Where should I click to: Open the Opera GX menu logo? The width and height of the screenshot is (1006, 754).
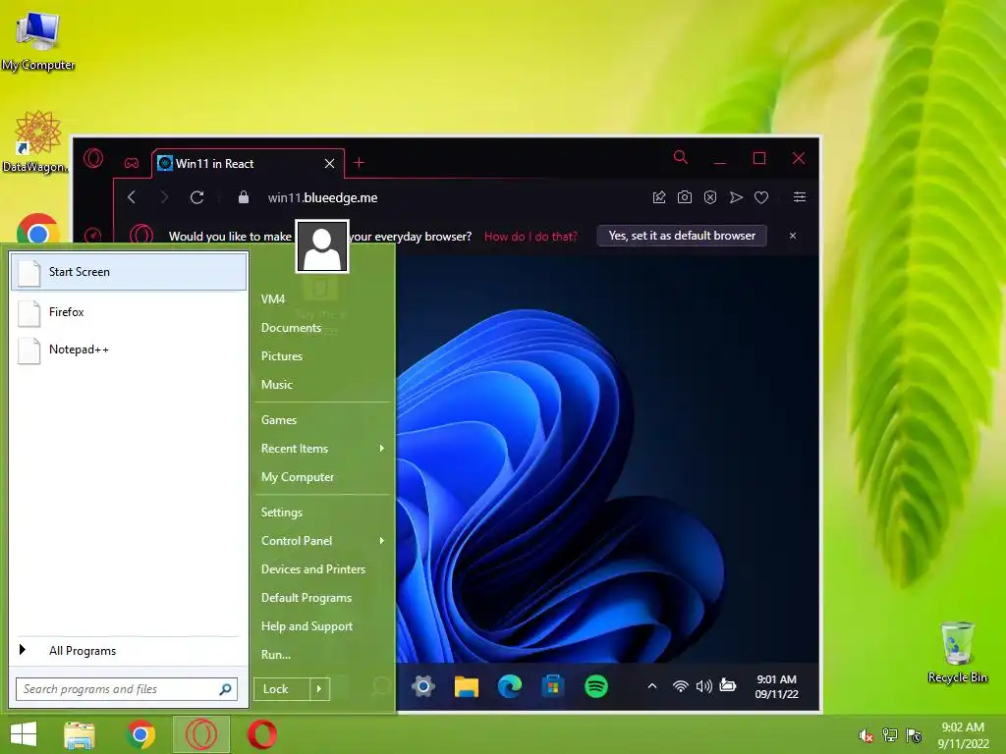tap(93, 158)
